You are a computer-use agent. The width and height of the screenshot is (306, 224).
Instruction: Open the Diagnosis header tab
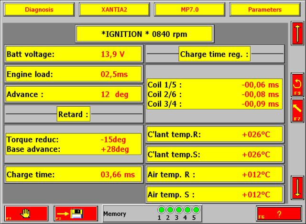[39, 10]
